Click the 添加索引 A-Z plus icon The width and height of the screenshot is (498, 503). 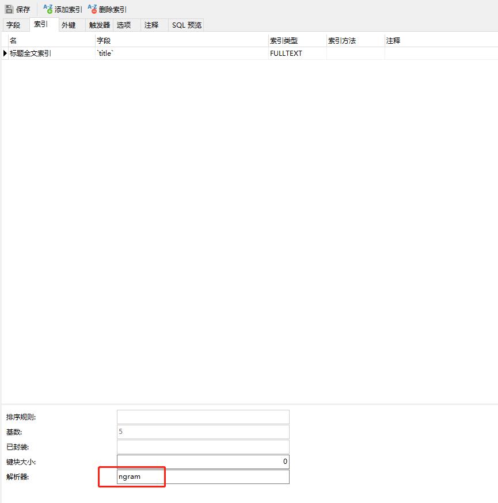(x=48, y=9)
